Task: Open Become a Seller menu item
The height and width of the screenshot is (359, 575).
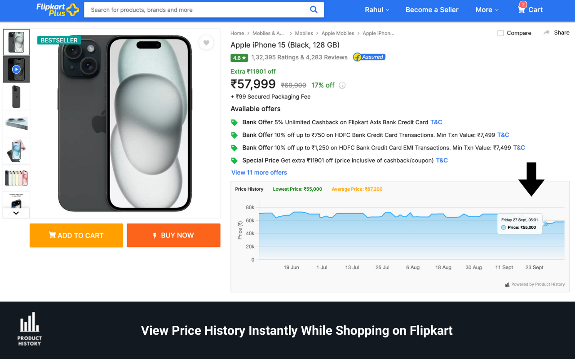Action: click(432, 9)
